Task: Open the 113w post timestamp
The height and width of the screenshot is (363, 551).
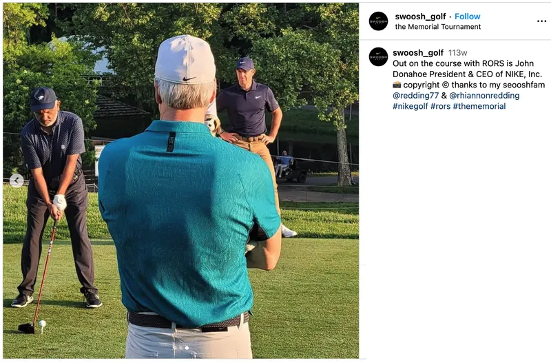Action: tap(457, 53)
